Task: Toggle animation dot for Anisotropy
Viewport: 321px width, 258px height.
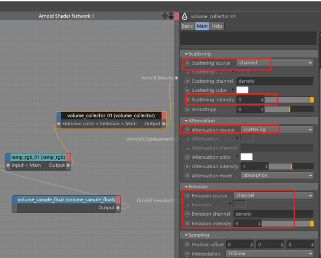Action: pos(187,110)
